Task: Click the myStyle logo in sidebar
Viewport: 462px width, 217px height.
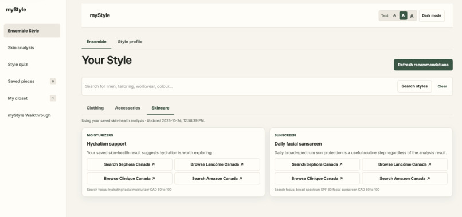Action: [16, 10]
